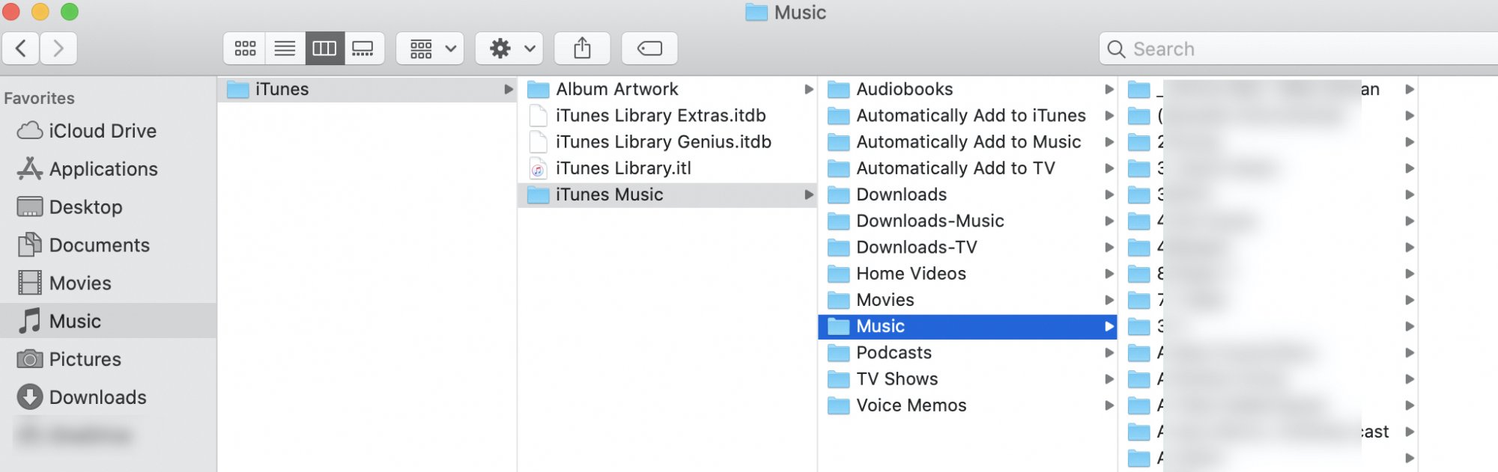Expand arrow beside Voice Memos
This screenshot has width=1498, height=472.
tap(1109, 405)
